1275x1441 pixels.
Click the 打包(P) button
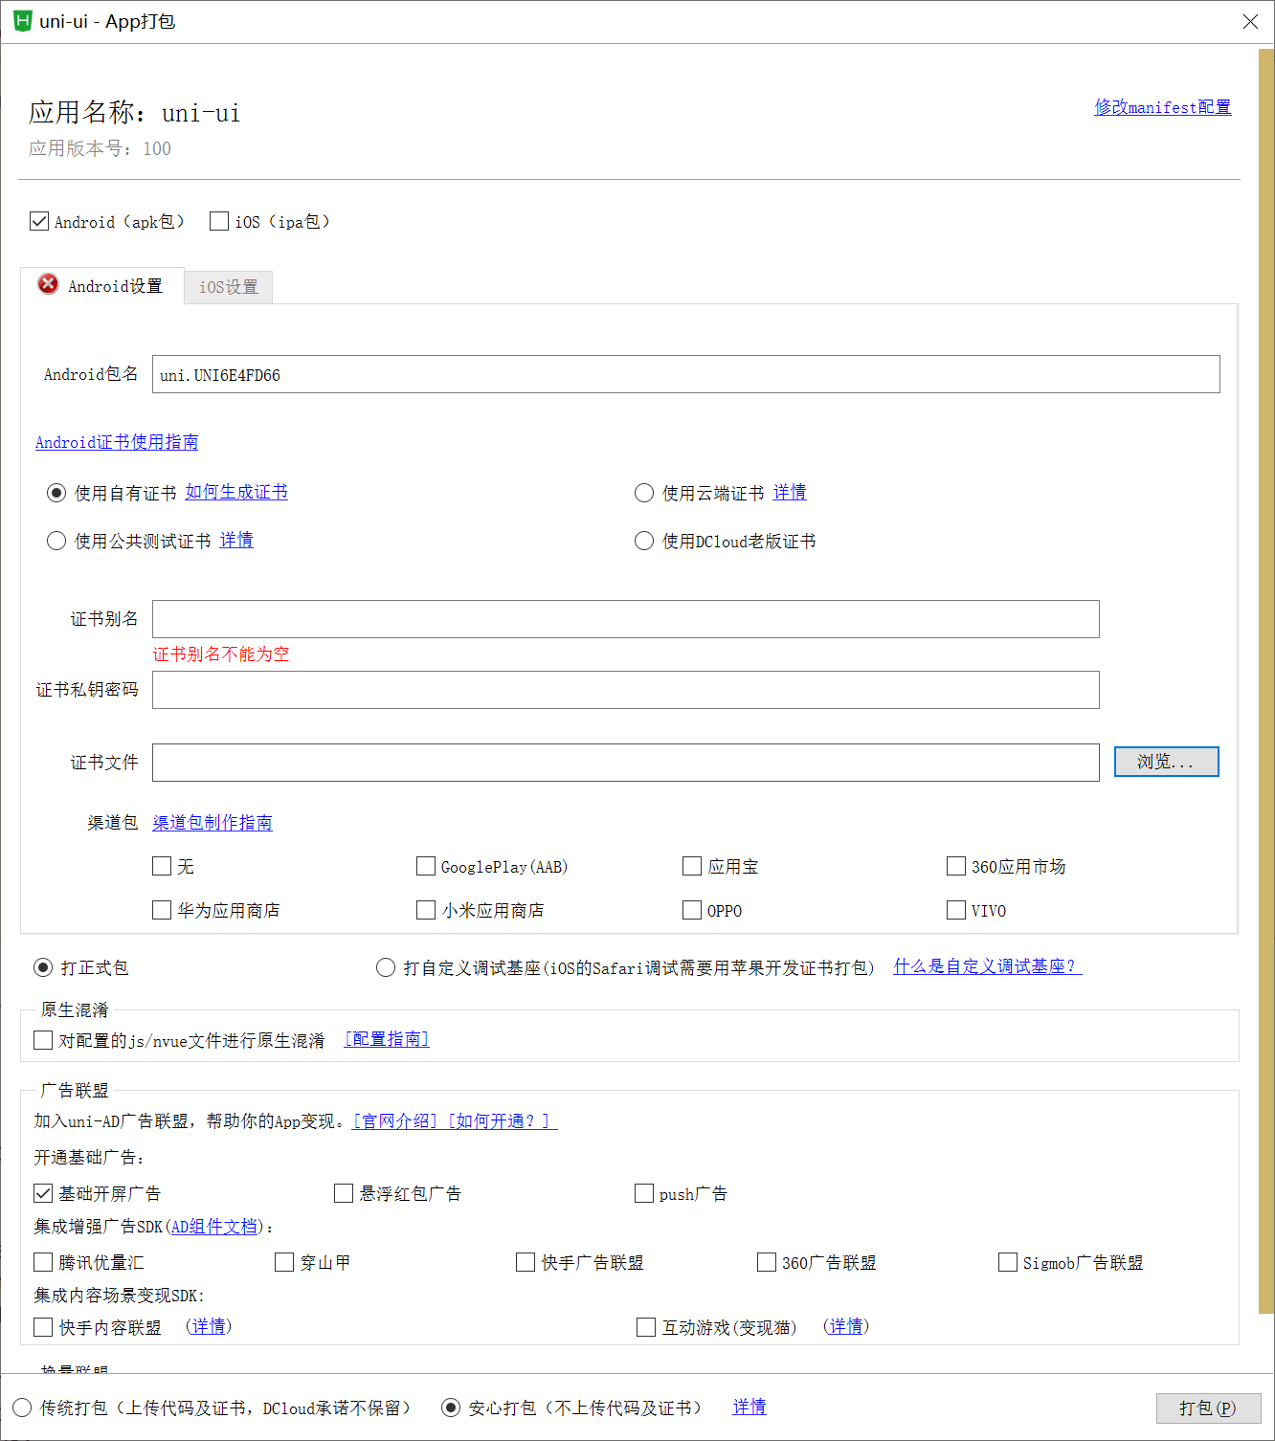pos(1208,1408)
